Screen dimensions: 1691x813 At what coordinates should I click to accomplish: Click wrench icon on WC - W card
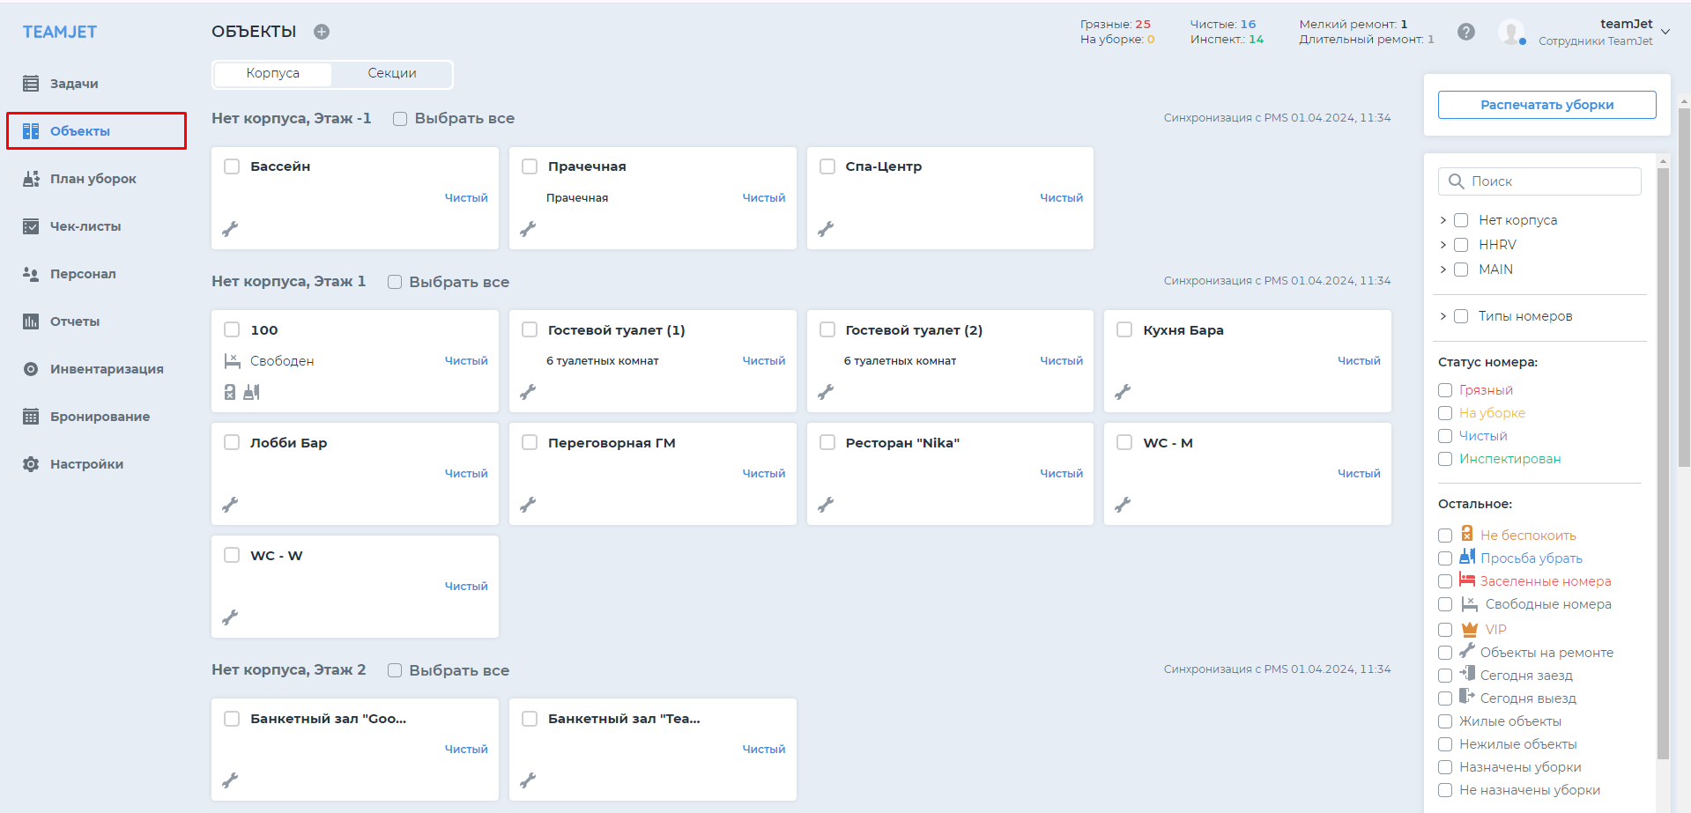230,617
